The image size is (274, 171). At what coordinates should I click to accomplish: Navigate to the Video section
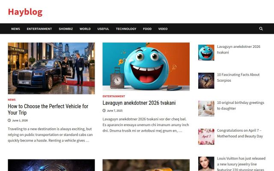163,29
